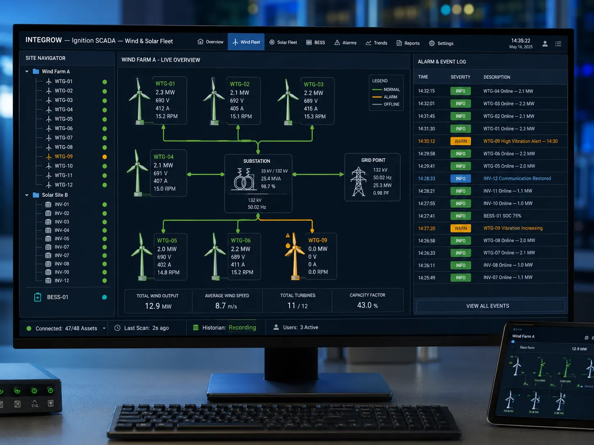
Task: Open the WTG-09 High Vibration Alert event
Action: 491,141
